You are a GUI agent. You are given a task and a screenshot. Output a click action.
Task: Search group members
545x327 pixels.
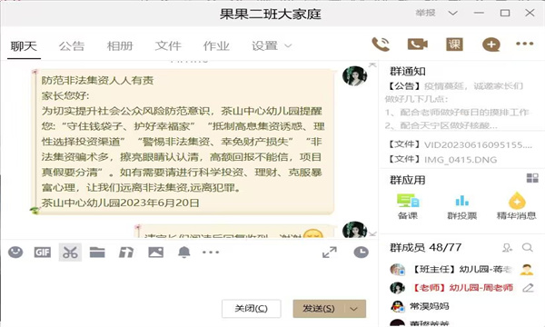click(527, 248)
